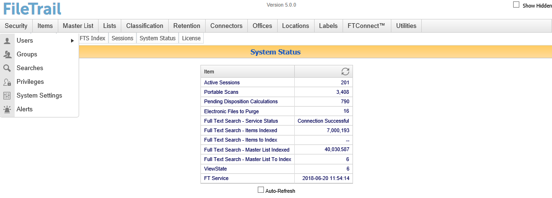
Task: Choose System Settings in the dropdown
Action: [x=39, y=95]
